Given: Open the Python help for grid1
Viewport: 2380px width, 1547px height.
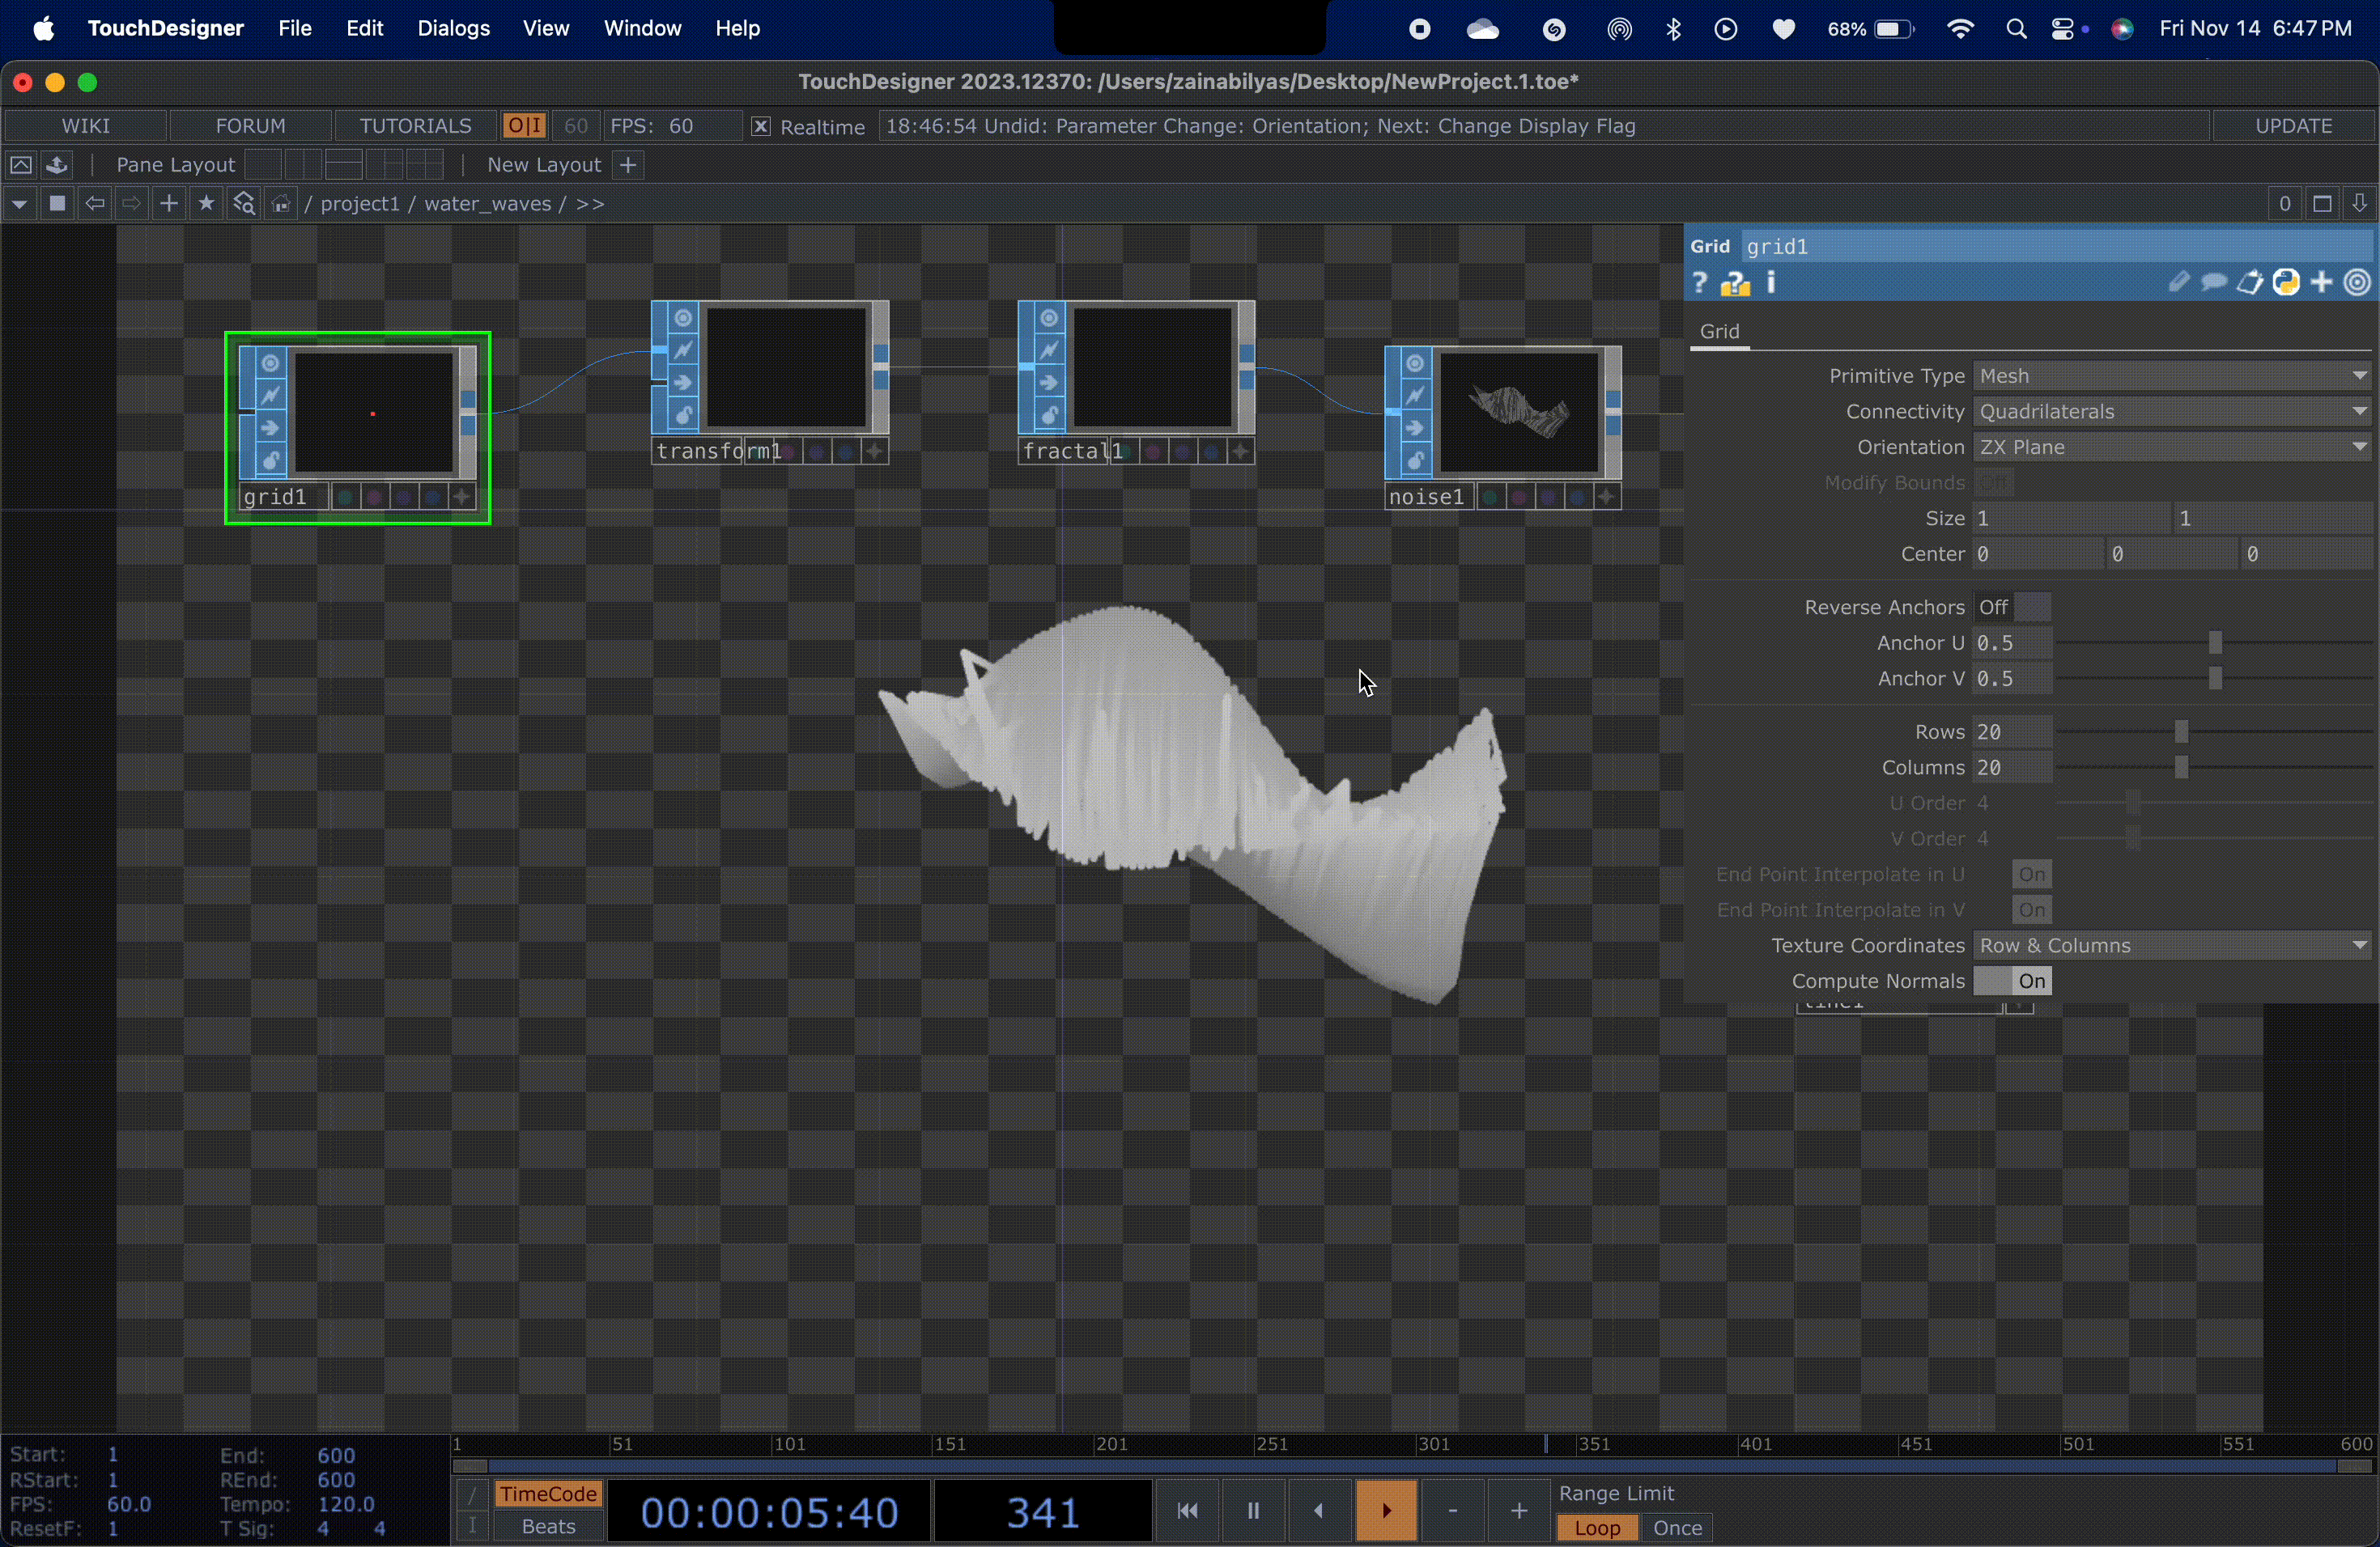Looking at the screenshot, I should point(1736,283).
